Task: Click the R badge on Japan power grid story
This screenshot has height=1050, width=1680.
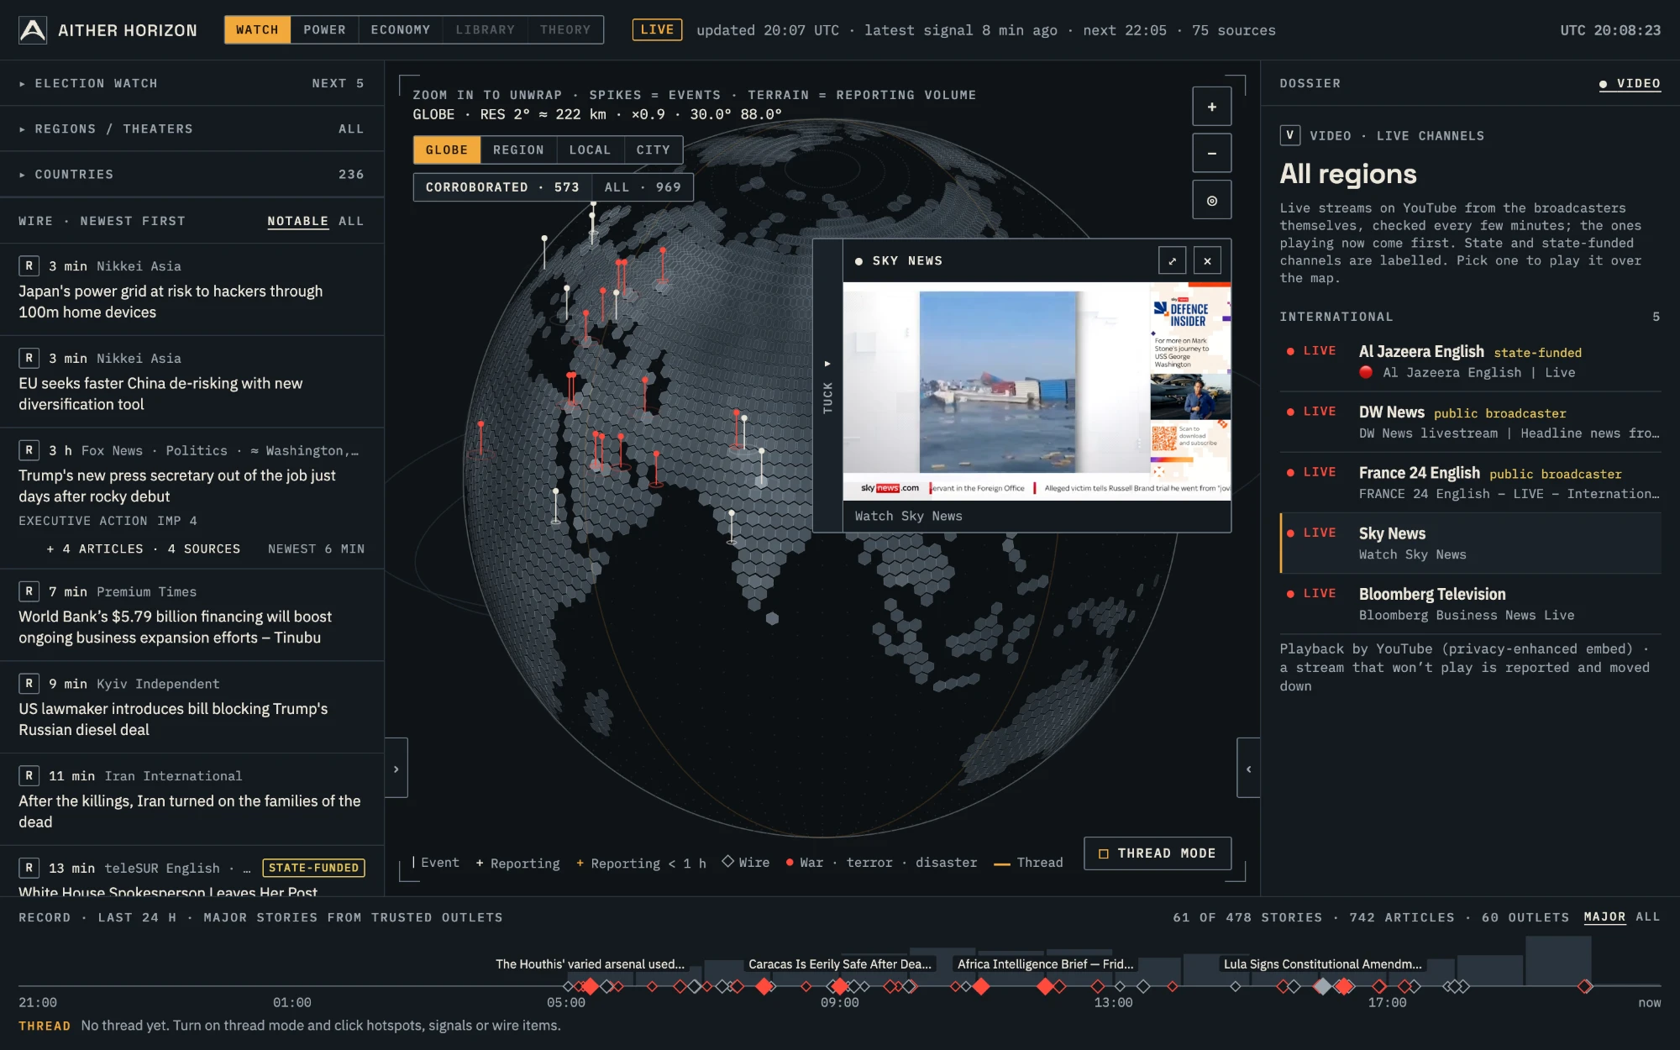Action: point(29,266)
